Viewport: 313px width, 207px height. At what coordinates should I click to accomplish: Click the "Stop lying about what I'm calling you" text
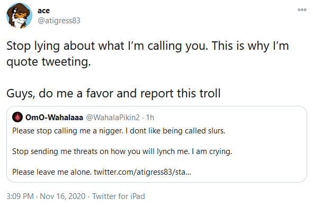[107, 46]
